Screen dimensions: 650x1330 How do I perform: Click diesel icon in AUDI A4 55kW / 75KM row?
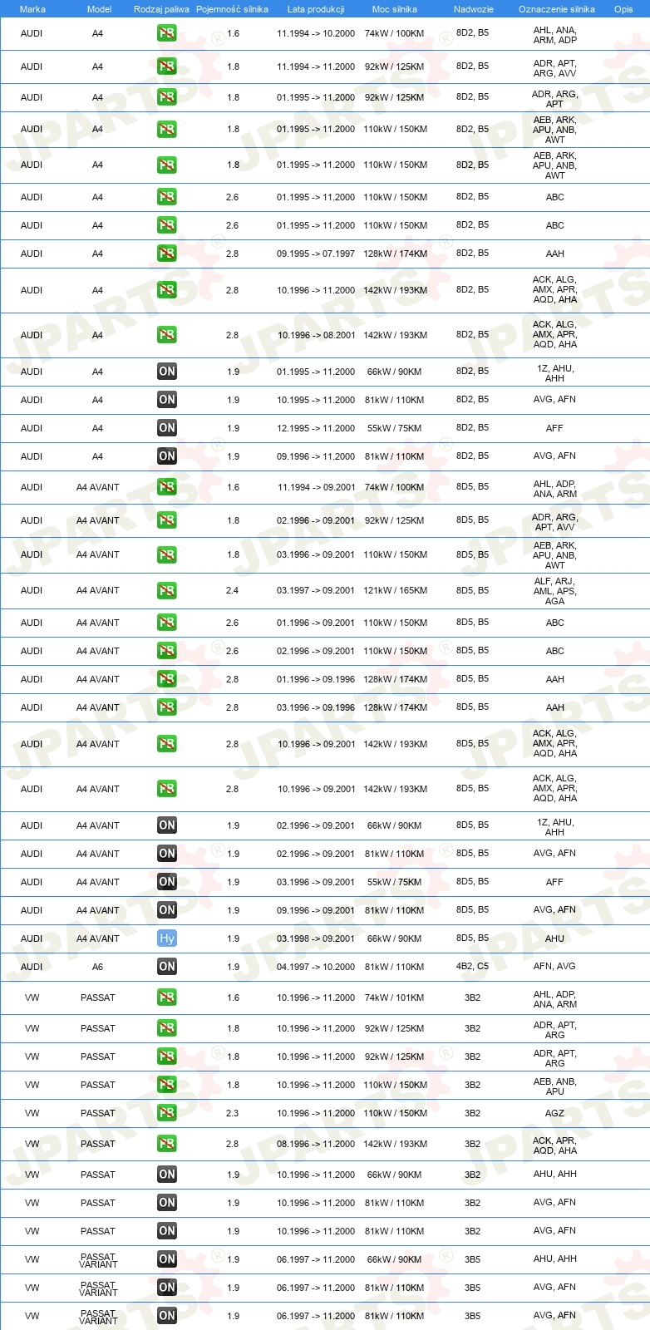pos(167,428)
